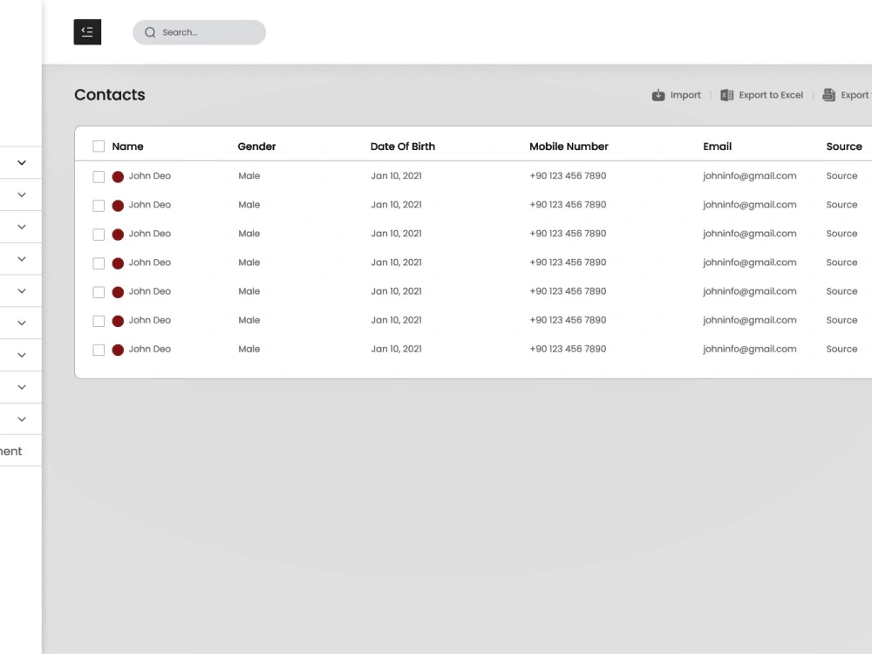Expand the eighth sidebar chevron from top
The width and height of the screenshot is (872, 654).
point(22,387)
